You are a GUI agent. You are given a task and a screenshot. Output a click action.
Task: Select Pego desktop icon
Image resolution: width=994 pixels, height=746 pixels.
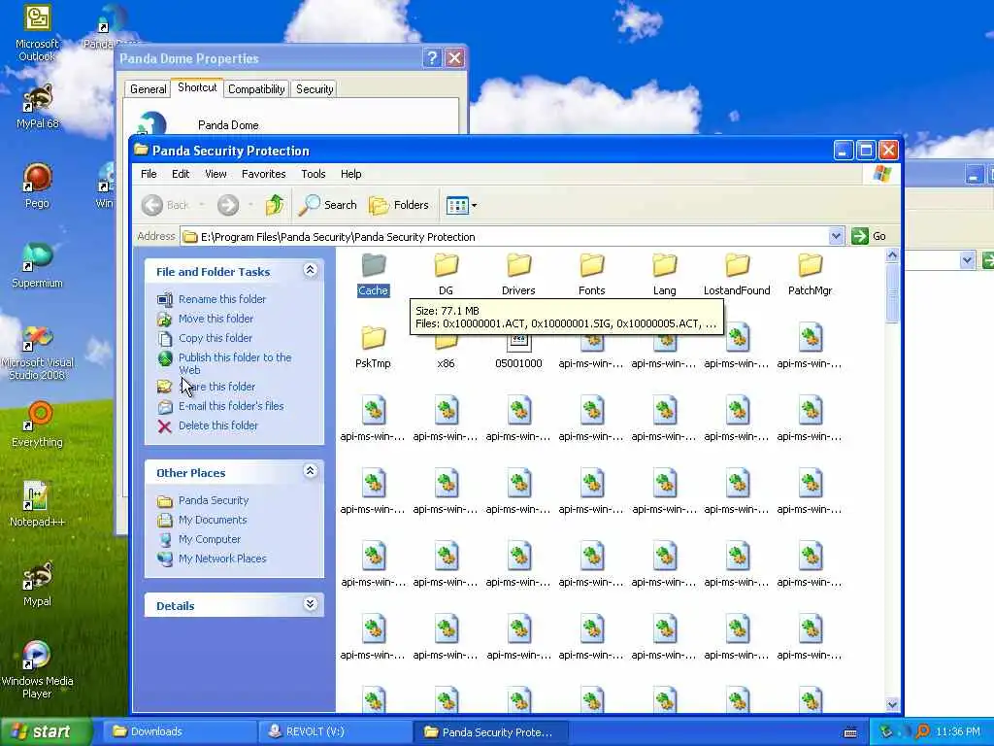tap(37, 186)
